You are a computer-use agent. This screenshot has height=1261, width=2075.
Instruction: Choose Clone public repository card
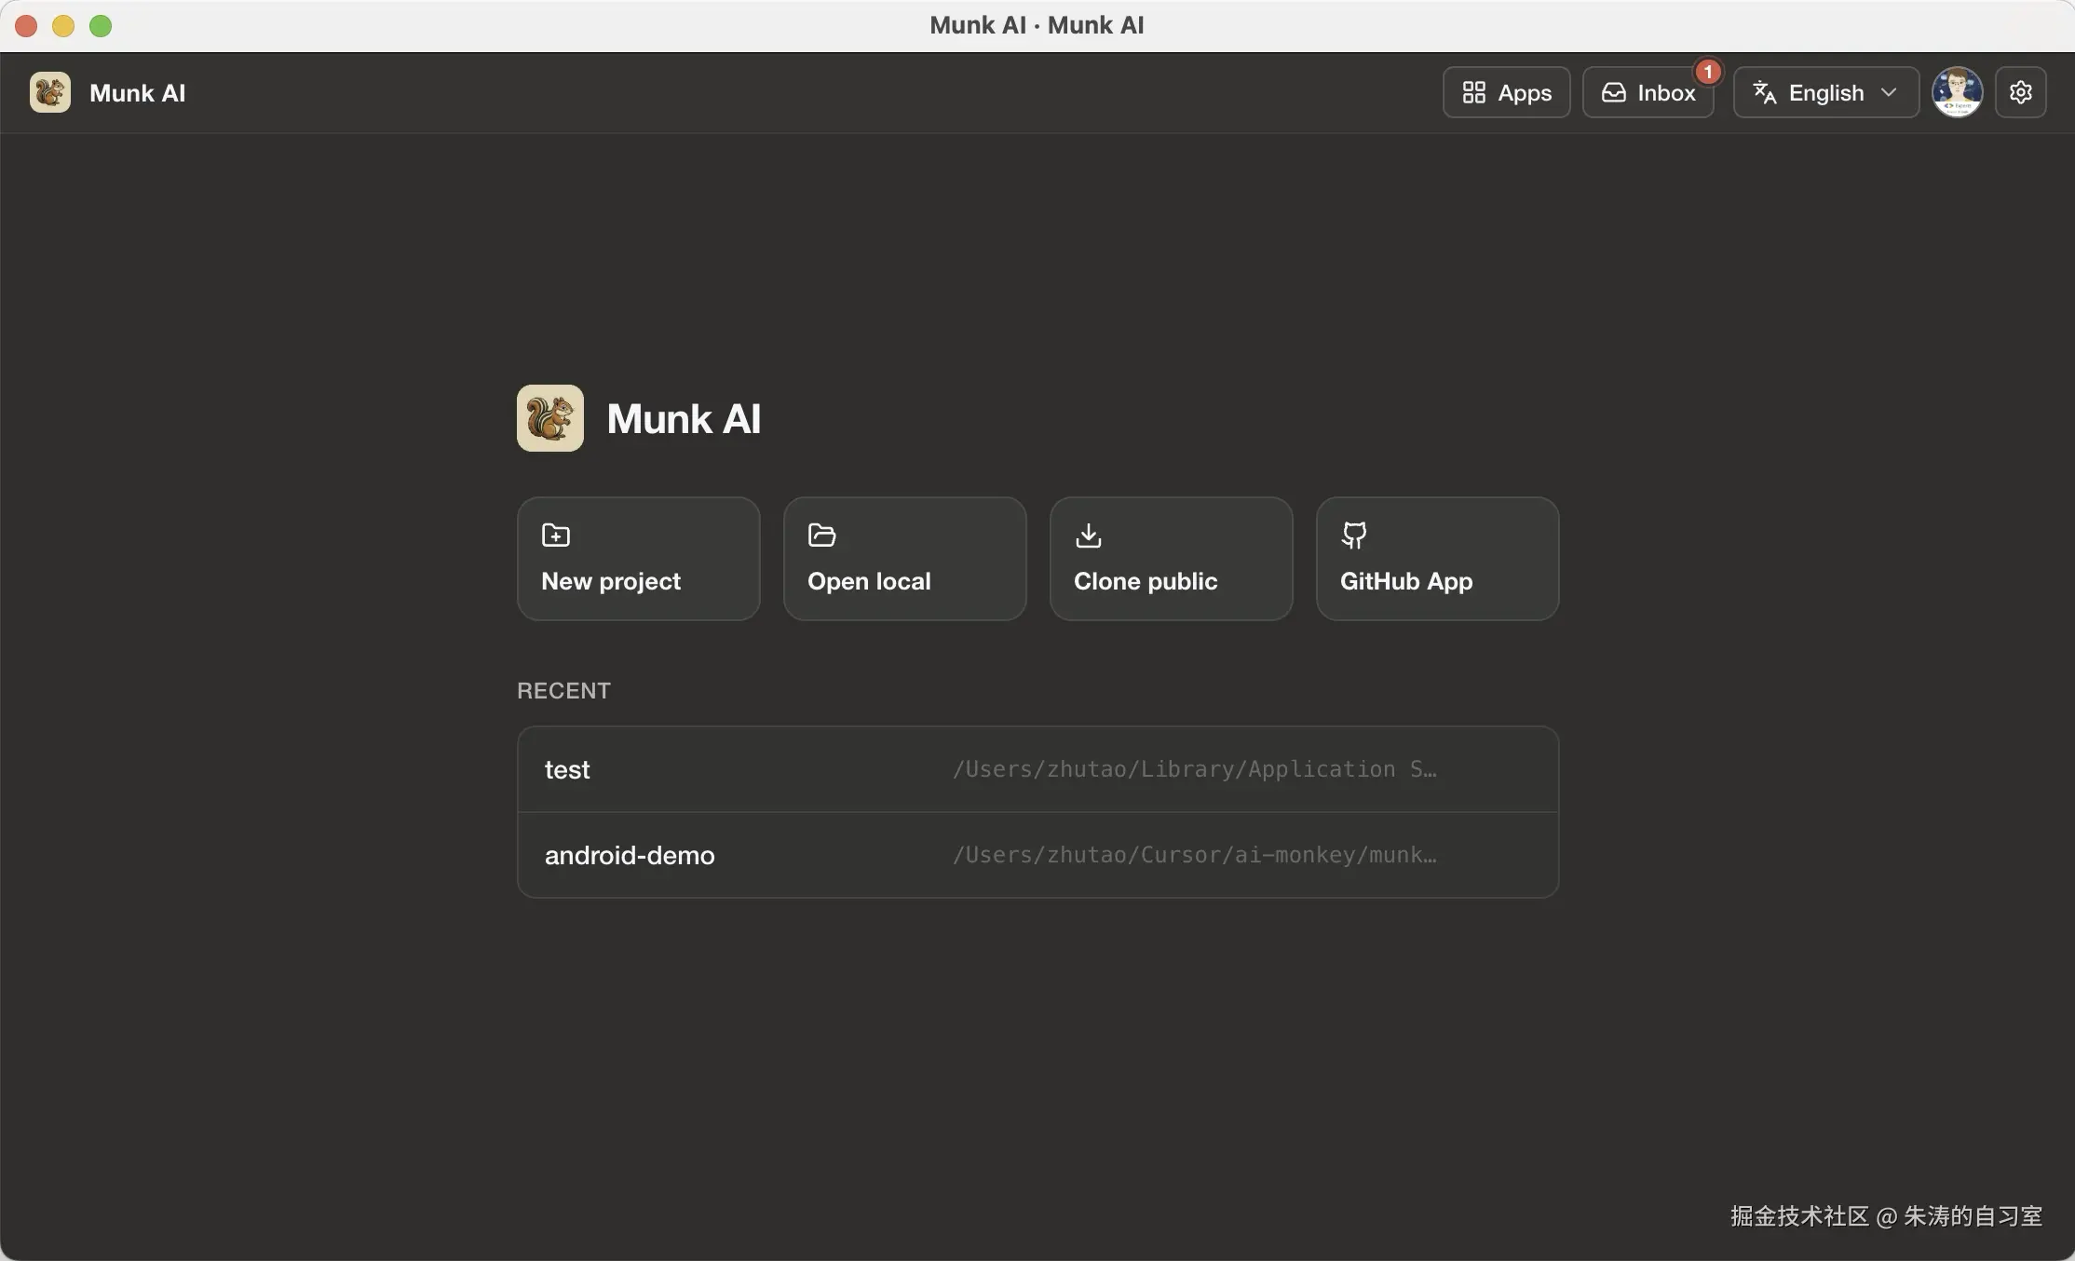(x=1171, y=559)
